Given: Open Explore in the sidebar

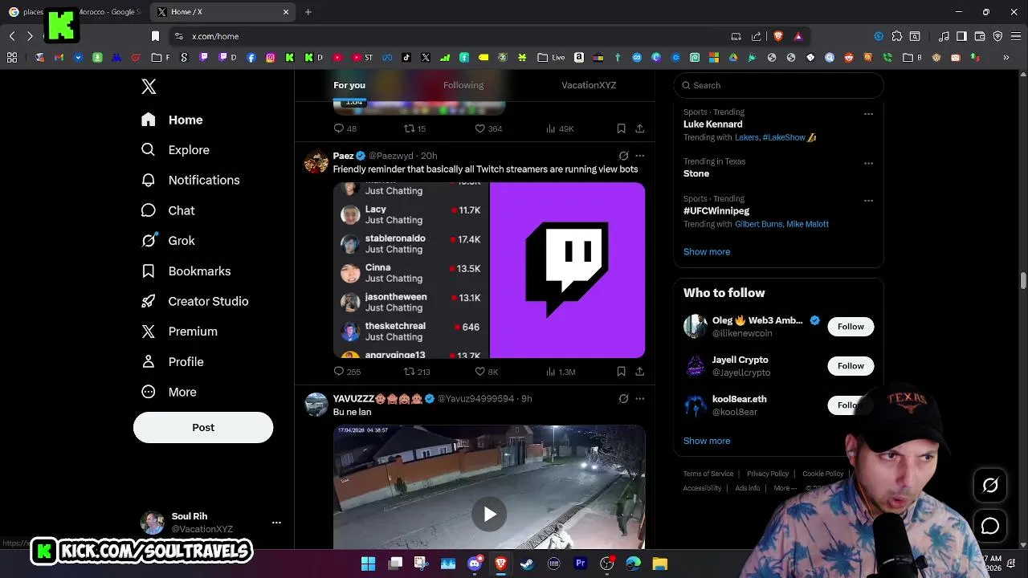Looking at the screenshot, I should click(175, 150).
